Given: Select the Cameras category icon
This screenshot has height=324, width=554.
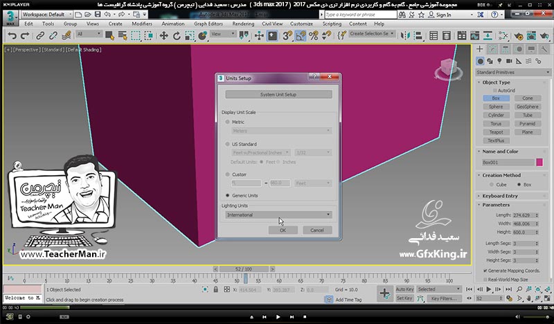Looking at the screenshot, I should [509, 61].
